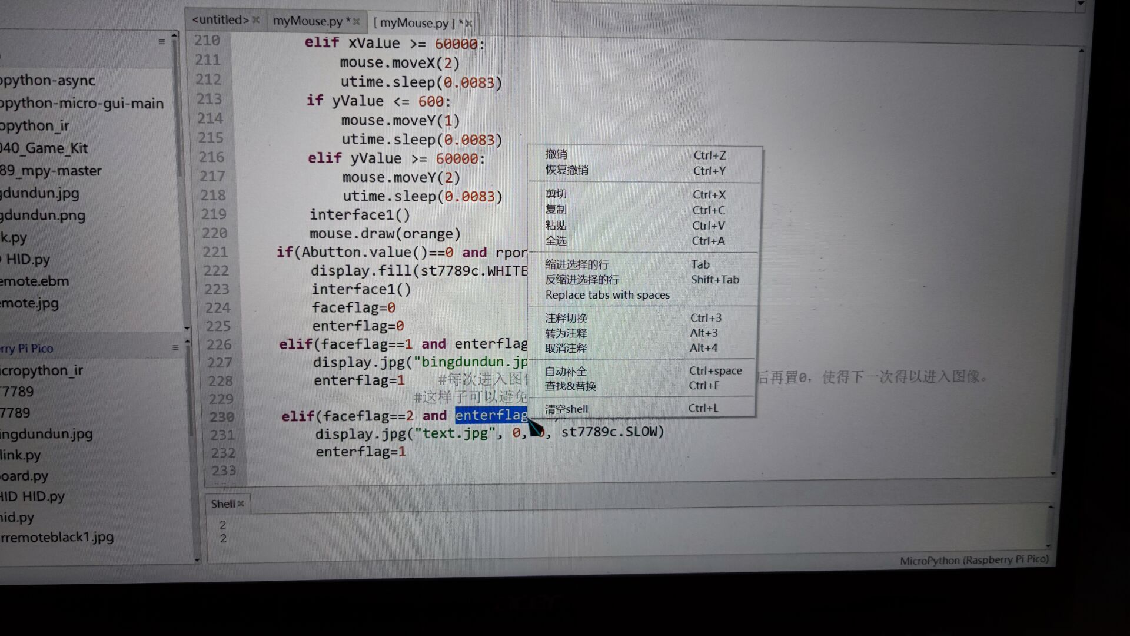
Task: Close the Shell panel tab
Action: click(x=241, y=503)
